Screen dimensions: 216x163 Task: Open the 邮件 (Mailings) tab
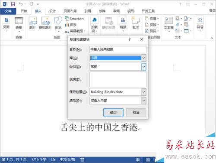coord(102,11)
